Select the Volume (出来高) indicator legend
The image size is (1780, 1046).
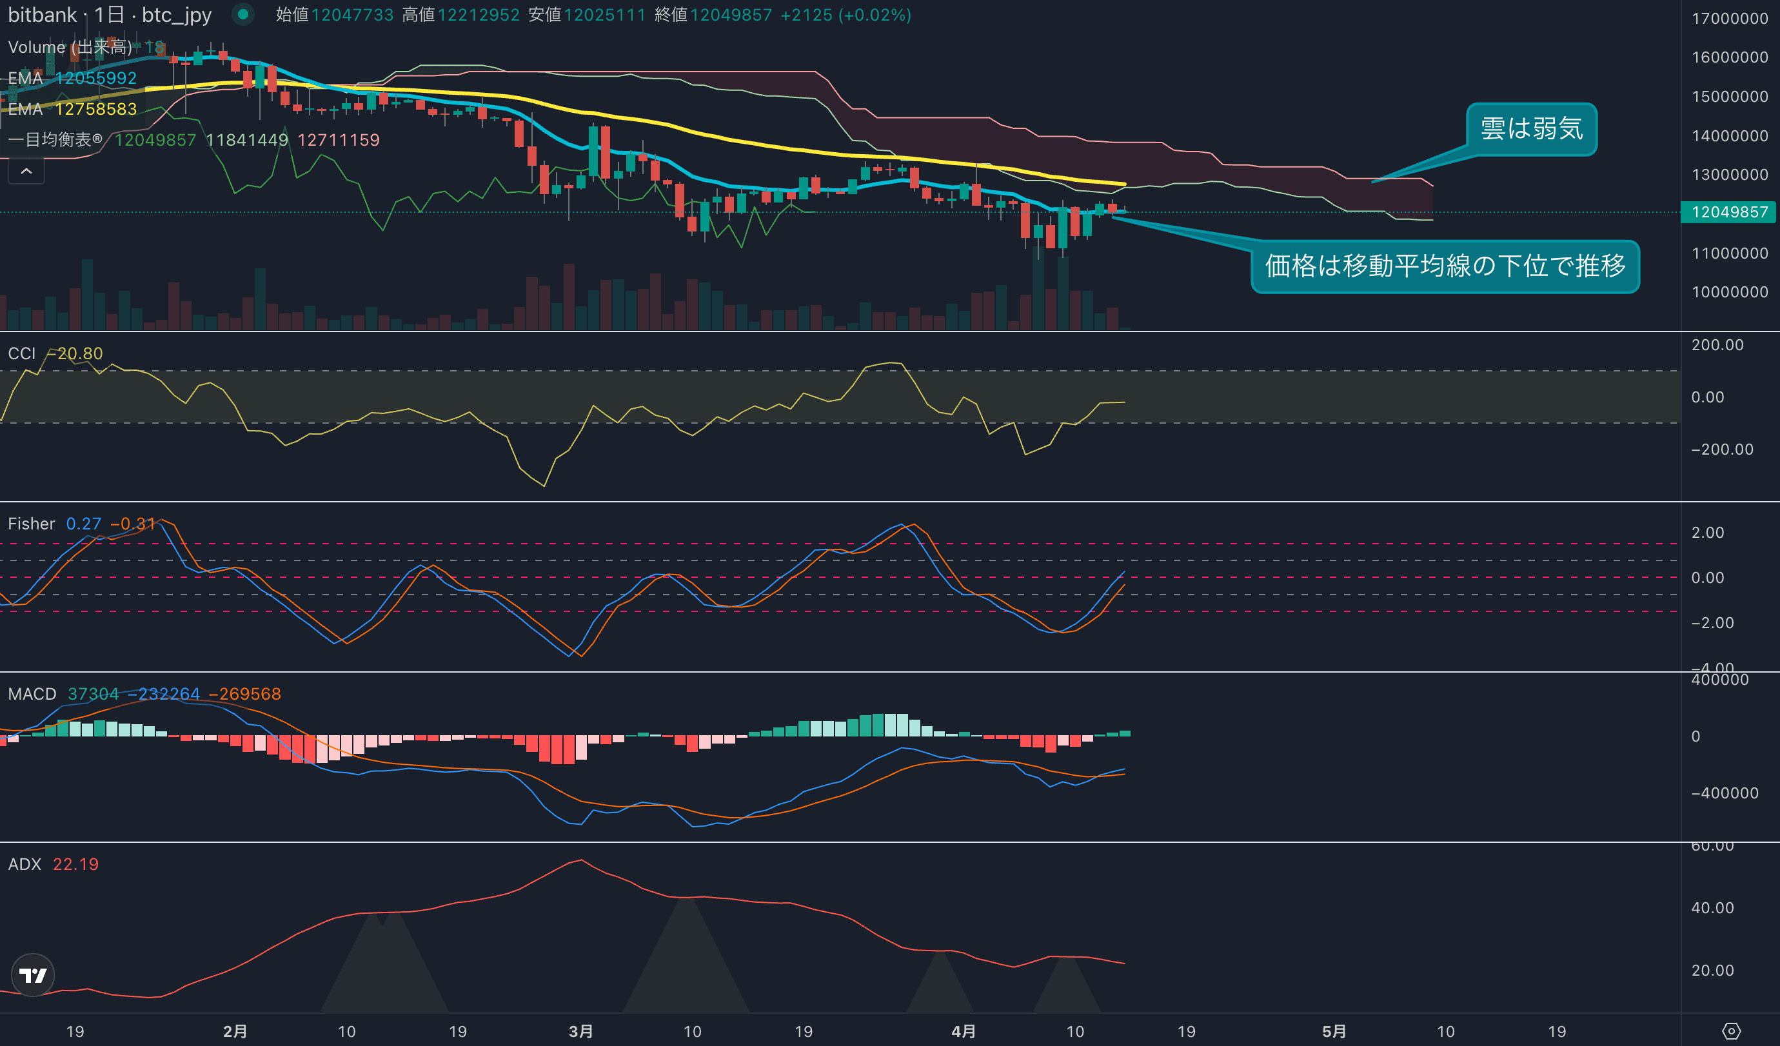click(x=69, y=47)
